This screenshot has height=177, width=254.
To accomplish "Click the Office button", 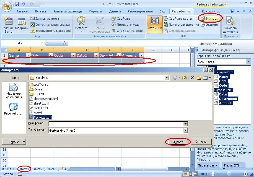I will [7, 6].
